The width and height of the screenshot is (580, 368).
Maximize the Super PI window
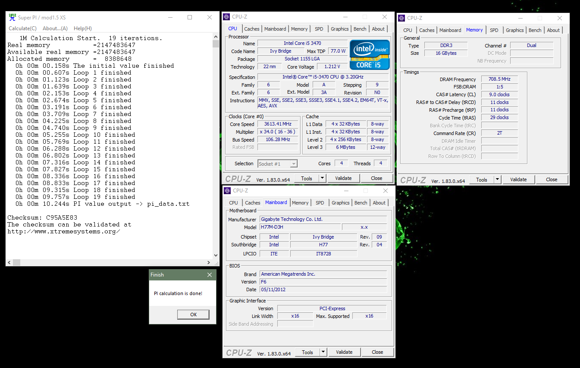[x=190, y=17]
